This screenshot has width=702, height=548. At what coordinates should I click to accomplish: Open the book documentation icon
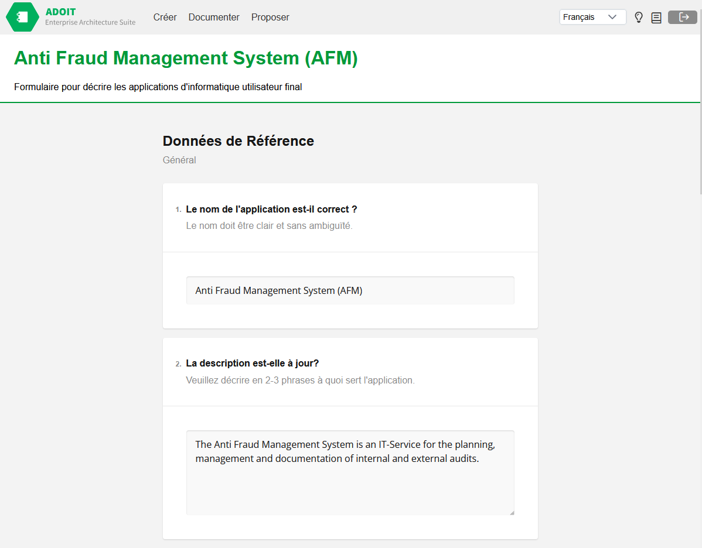coord(656,18)
